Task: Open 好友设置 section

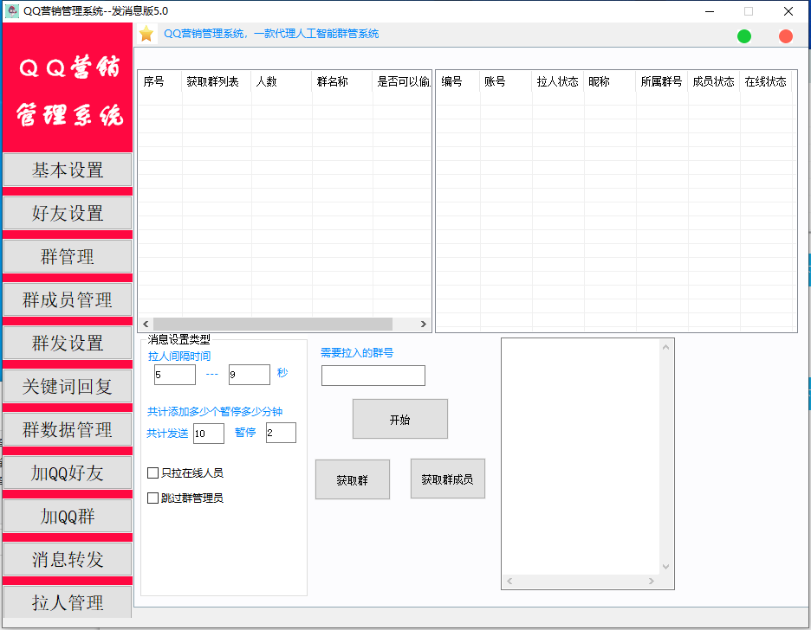Action: click(x=68, y=213)
